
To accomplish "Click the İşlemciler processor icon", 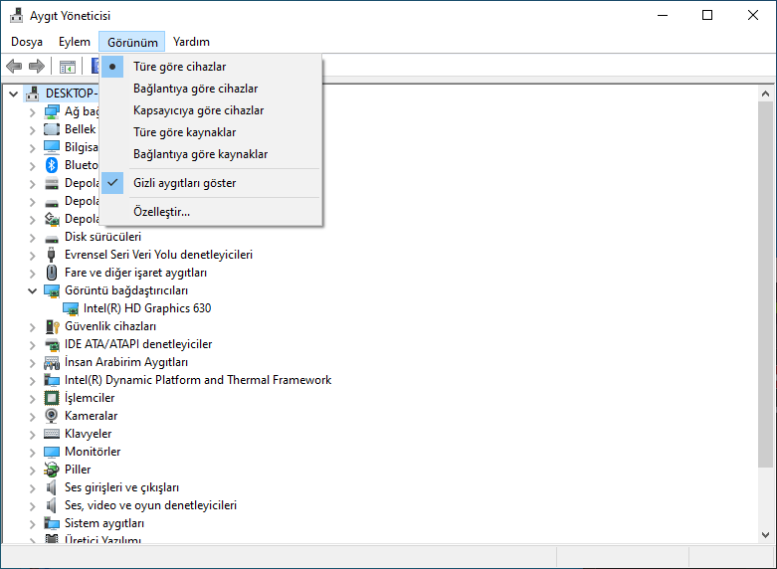I will 52,398.
